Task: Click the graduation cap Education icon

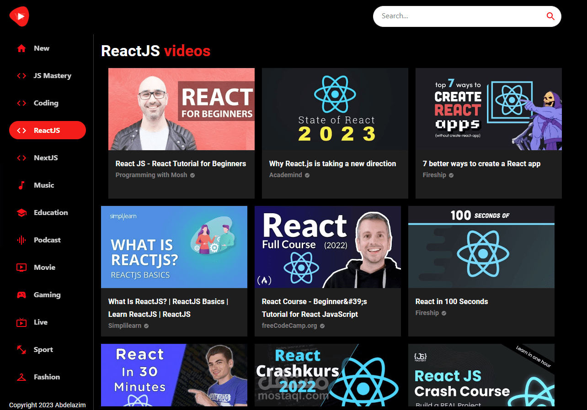Action: (x=21, y=213)
